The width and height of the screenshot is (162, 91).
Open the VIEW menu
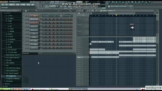[18, 5]
